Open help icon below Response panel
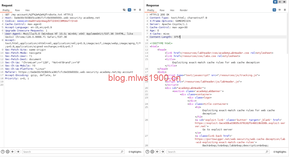This screenshot has width=289, height=157. pyautogui.click(x=147, y=152)
